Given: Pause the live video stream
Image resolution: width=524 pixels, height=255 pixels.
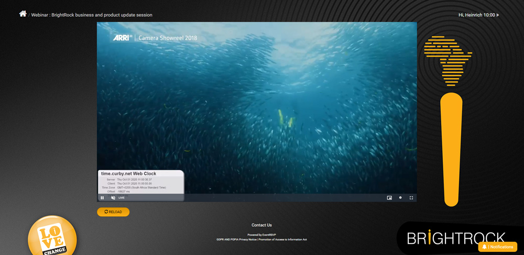Looking at the screenshot, I should (102, 198).
